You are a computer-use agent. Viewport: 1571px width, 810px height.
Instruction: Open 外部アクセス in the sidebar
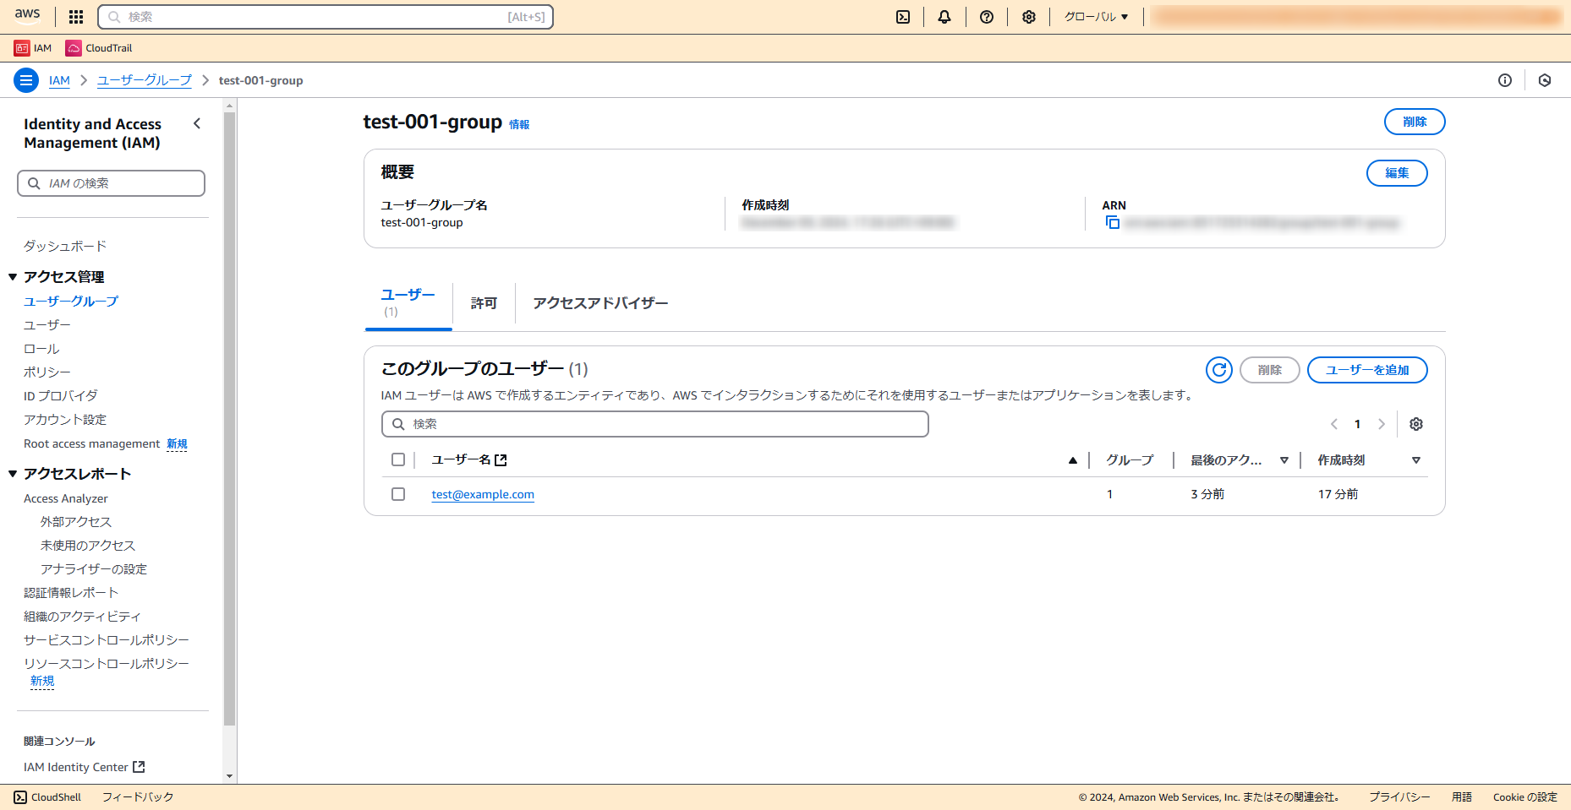(76, 522)
